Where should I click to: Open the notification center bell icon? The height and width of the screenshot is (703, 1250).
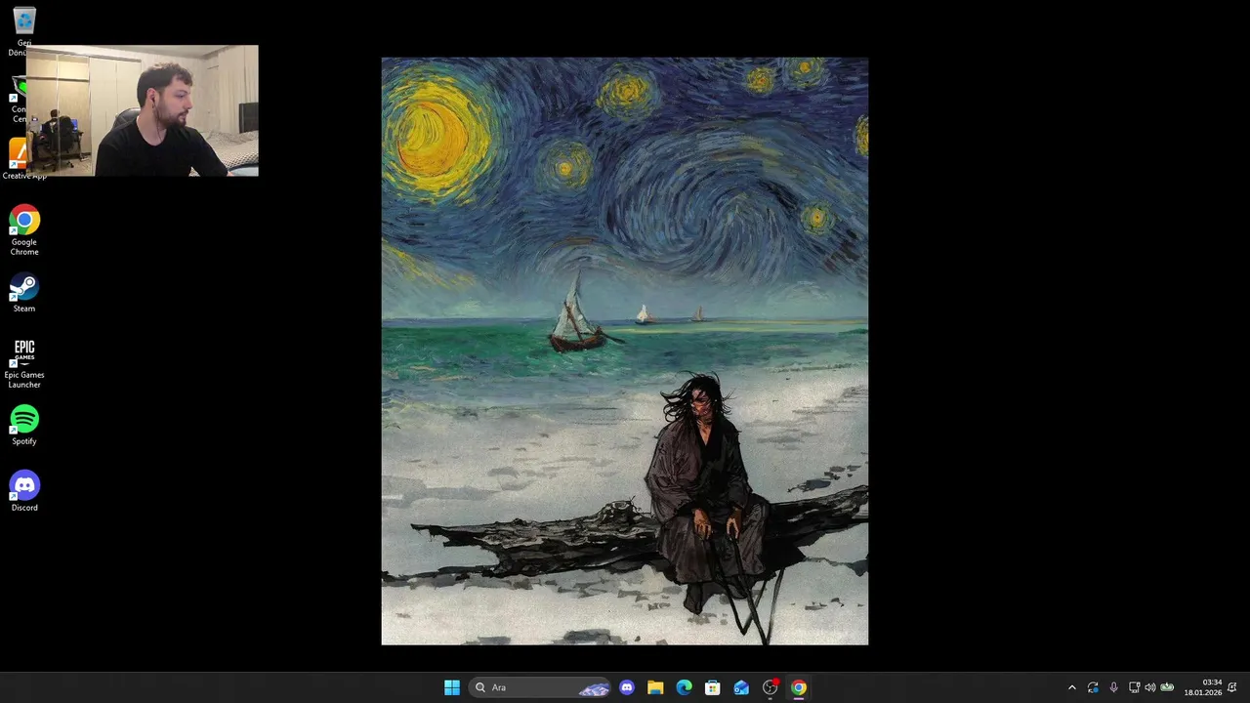pyautogui.click(x=1232, y=687)
